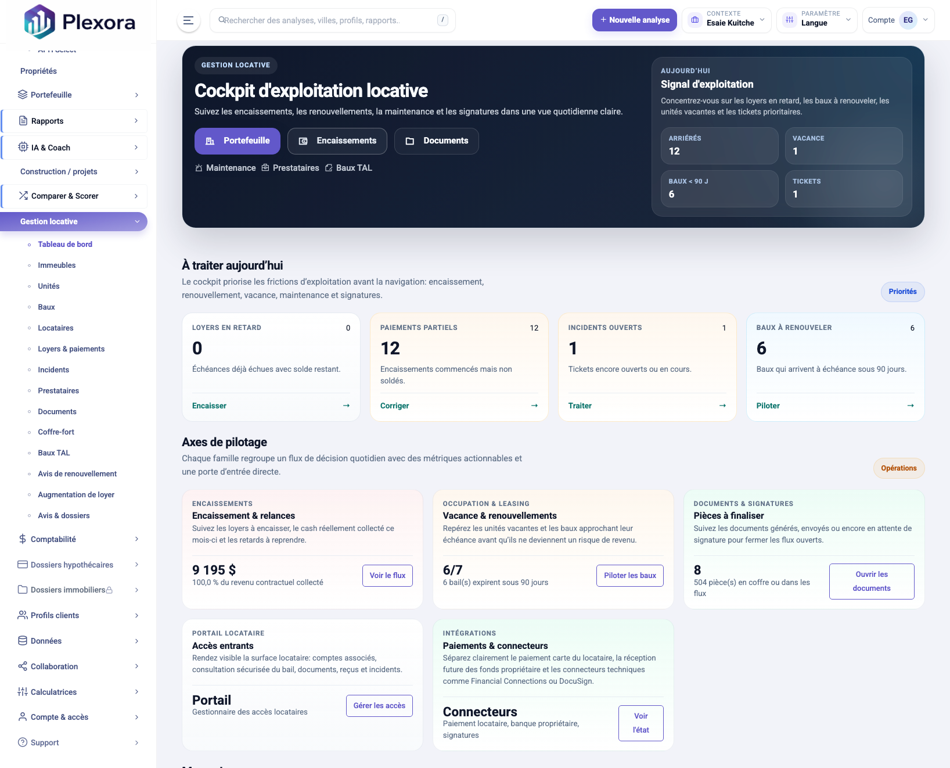Open the Contexte Esaie Kuitche dropdown

pyautogui.click(x=726, y=20)
